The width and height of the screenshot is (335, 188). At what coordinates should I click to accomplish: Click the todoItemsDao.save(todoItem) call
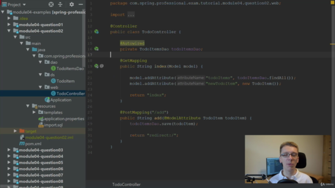[163, 124]
